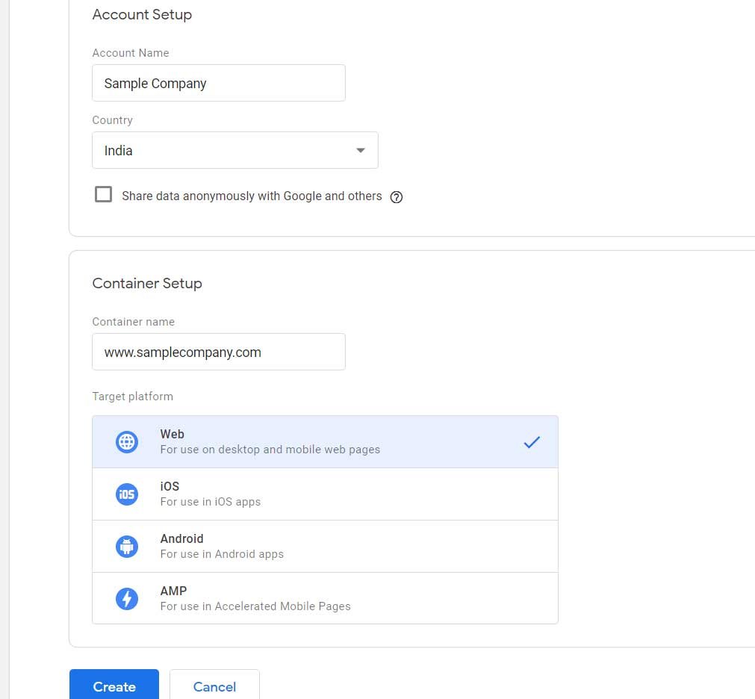This screenshot has height=699, width=755.
Task: Select 'For use in Accelerated Mobile Pages'
Action: tap(255, 606)
